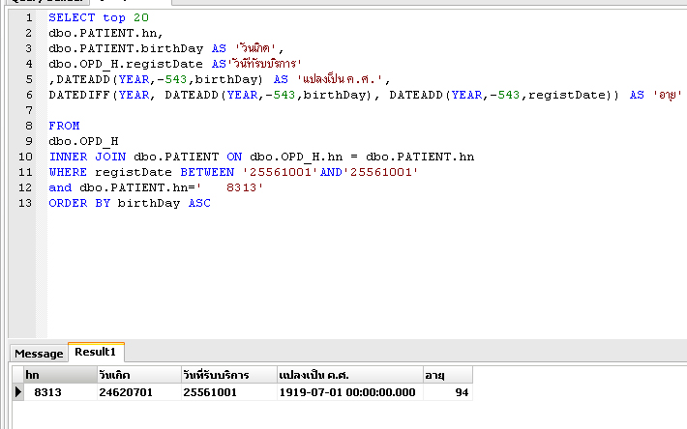Click the INNER JOIN keywords
This screenshot has height=429, width=687.
coord(87,157)
